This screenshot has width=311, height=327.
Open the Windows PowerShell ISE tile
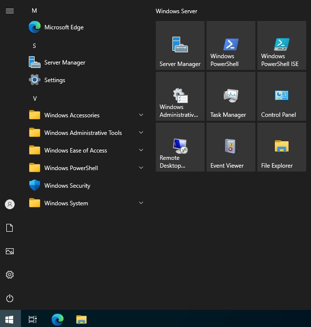point(282,45)
